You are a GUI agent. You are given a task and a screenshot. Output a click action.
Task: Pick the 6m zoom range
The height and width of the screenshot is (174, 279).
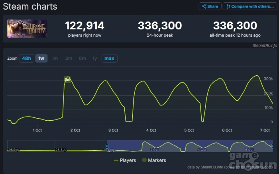point(83,58)
